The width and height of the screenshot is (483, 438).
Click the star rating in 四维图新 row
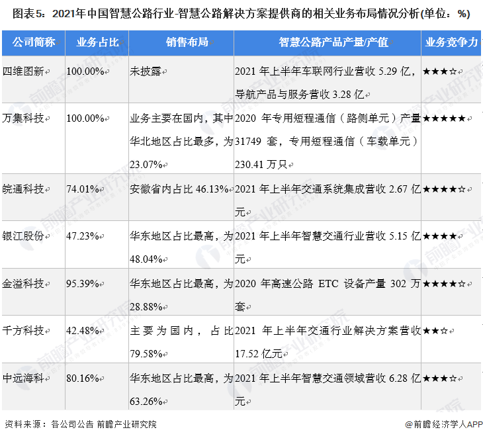439,71
